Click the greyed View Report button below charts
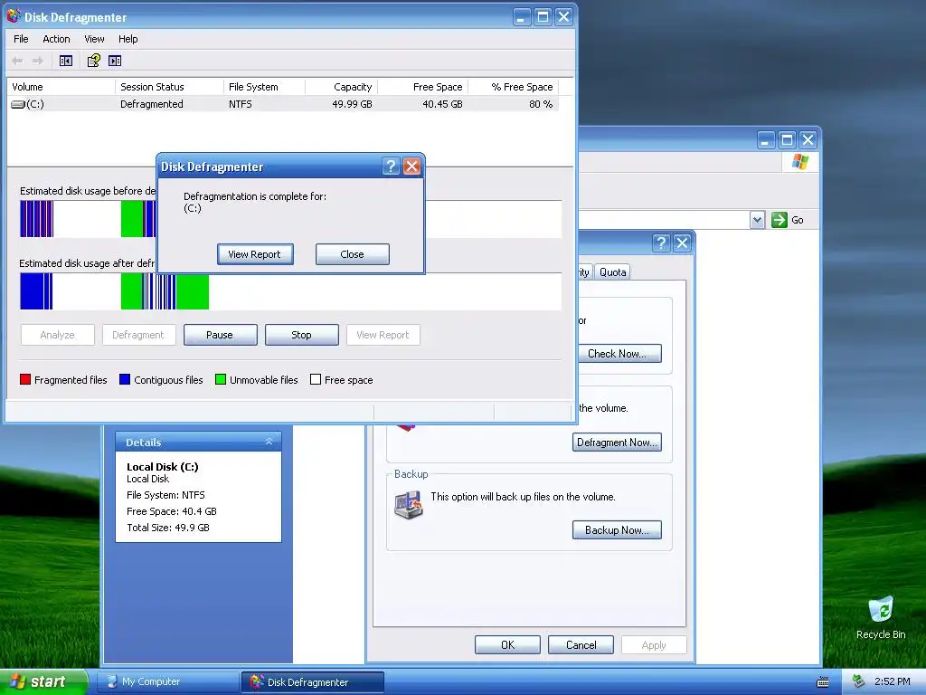Image resolution: width=926 pixels, height=695 pixels. [x=383, y=335]
